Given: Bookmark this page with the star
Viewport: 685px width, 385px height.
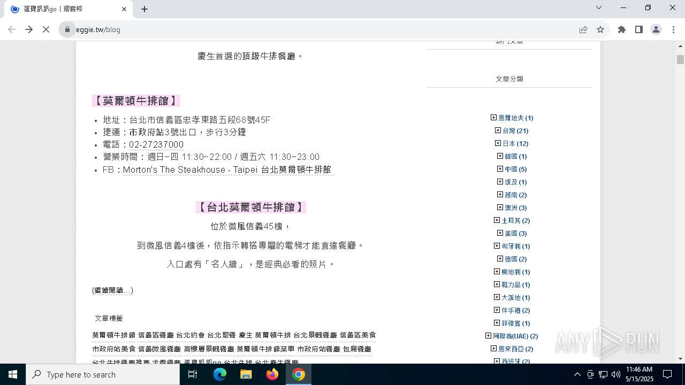Looking at the screenshot, I should pyautogui.click(x=600, y=29).
